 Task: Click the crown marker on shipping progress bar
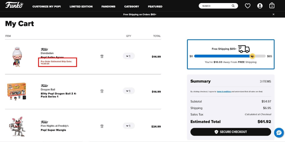click(x=252, y=56)
